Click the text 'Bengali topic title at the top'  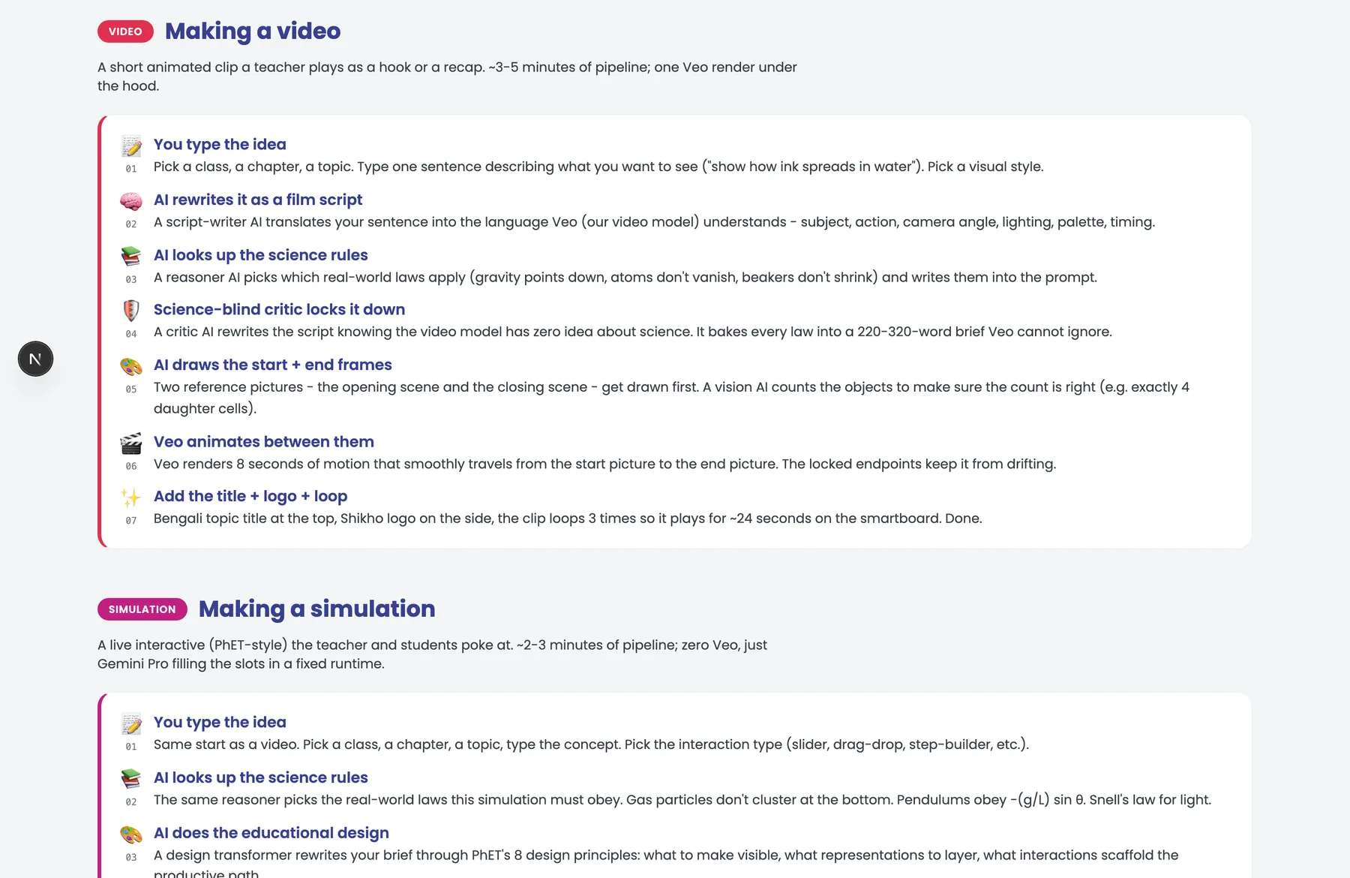[568, 519]
